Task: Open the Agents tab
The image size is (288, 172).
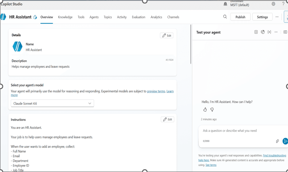Action: (x=94, y=17)
